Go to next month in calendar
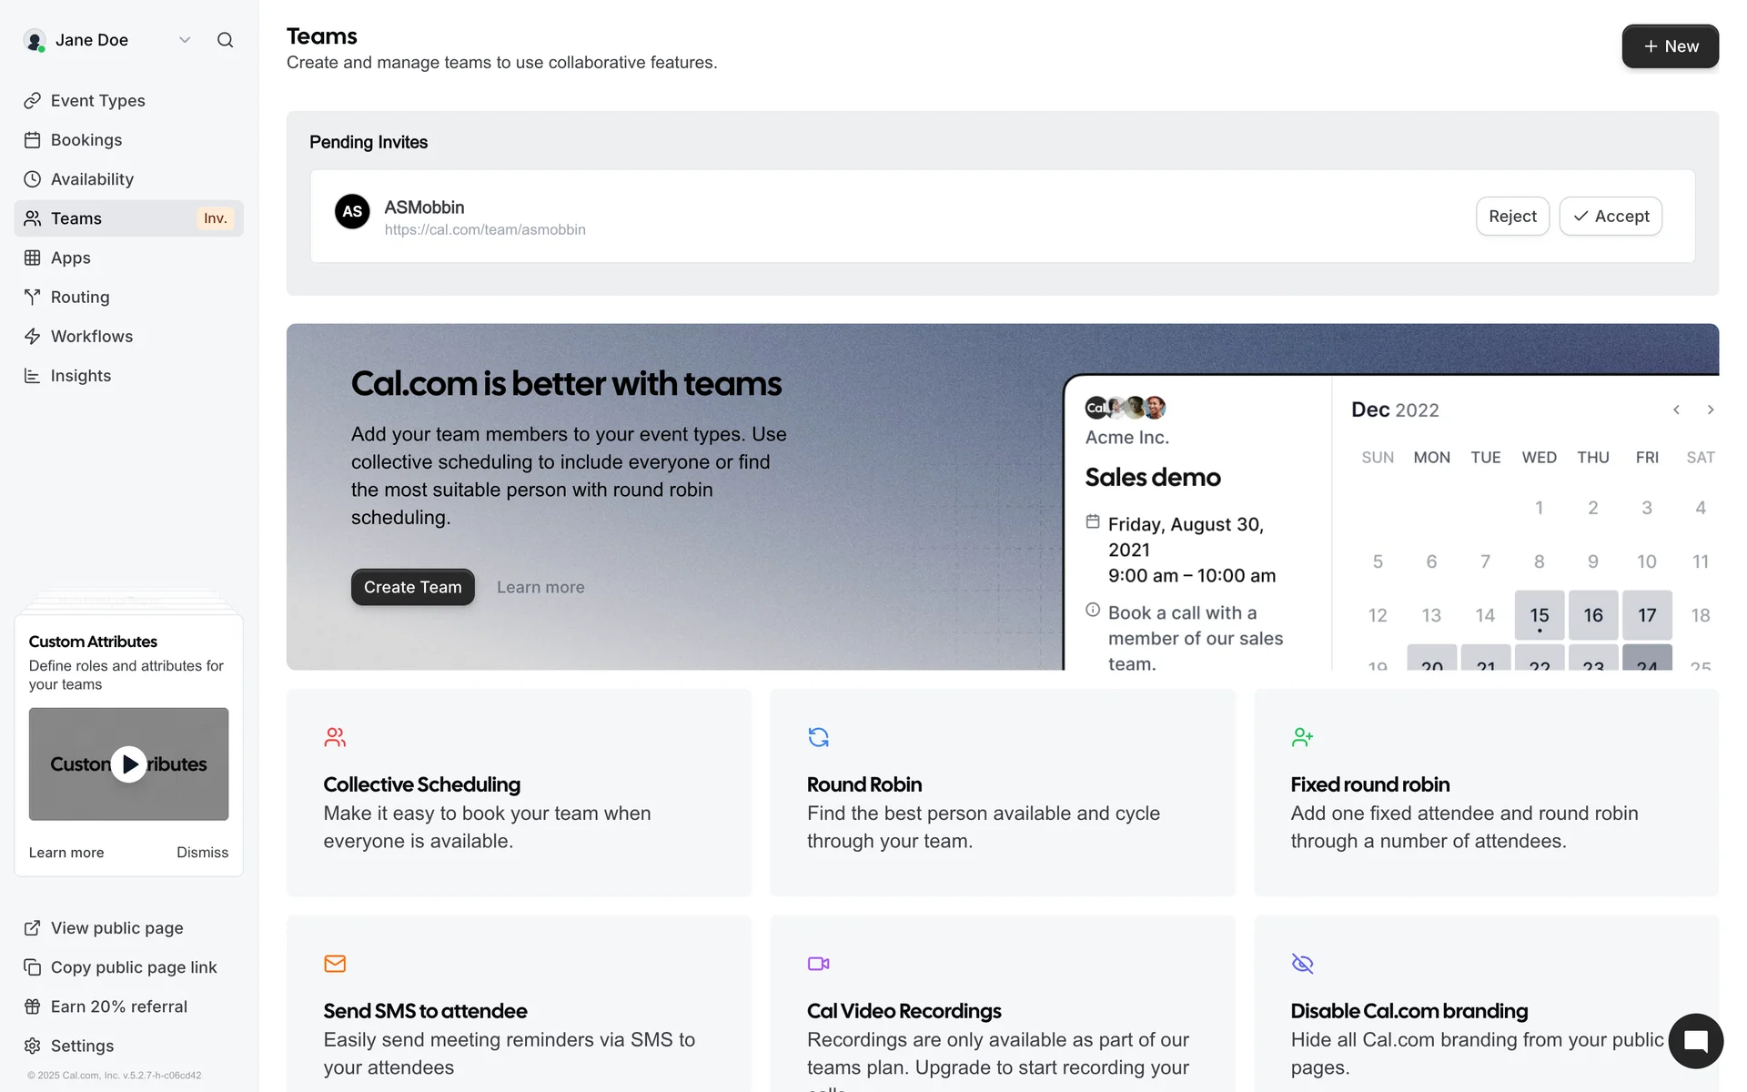This screenshot has height=1092, width=1747. (1711, 409)
